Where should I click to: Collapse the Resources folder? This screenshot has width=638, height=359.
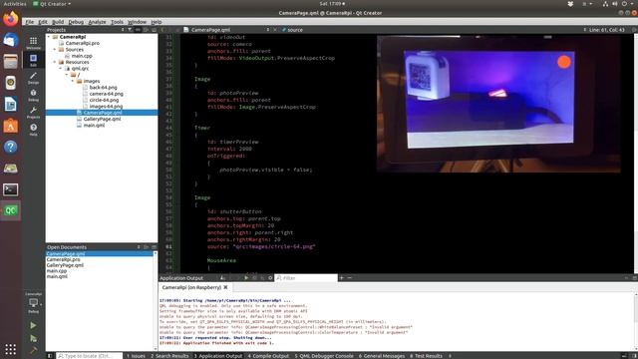(55, 62)
